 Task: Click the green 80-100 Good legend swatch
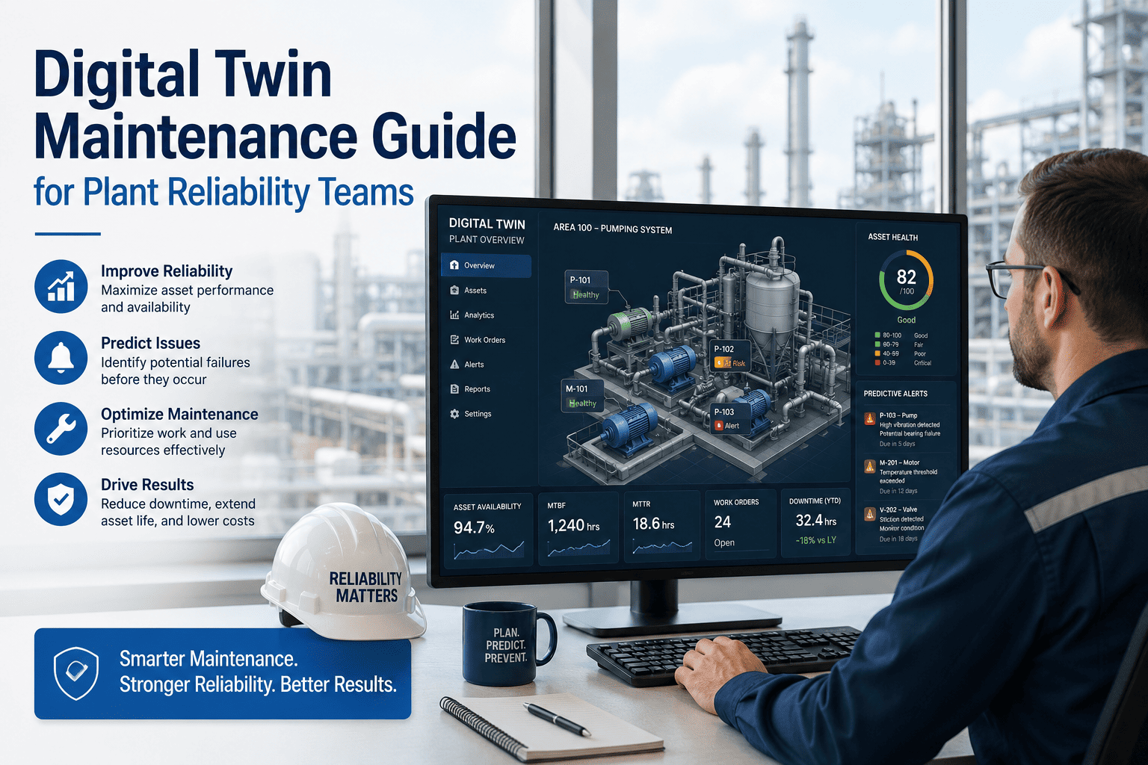877,335
